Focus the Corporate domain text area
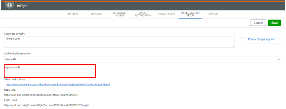The height and width of the screenshot is (109, 286). point(119,42)
